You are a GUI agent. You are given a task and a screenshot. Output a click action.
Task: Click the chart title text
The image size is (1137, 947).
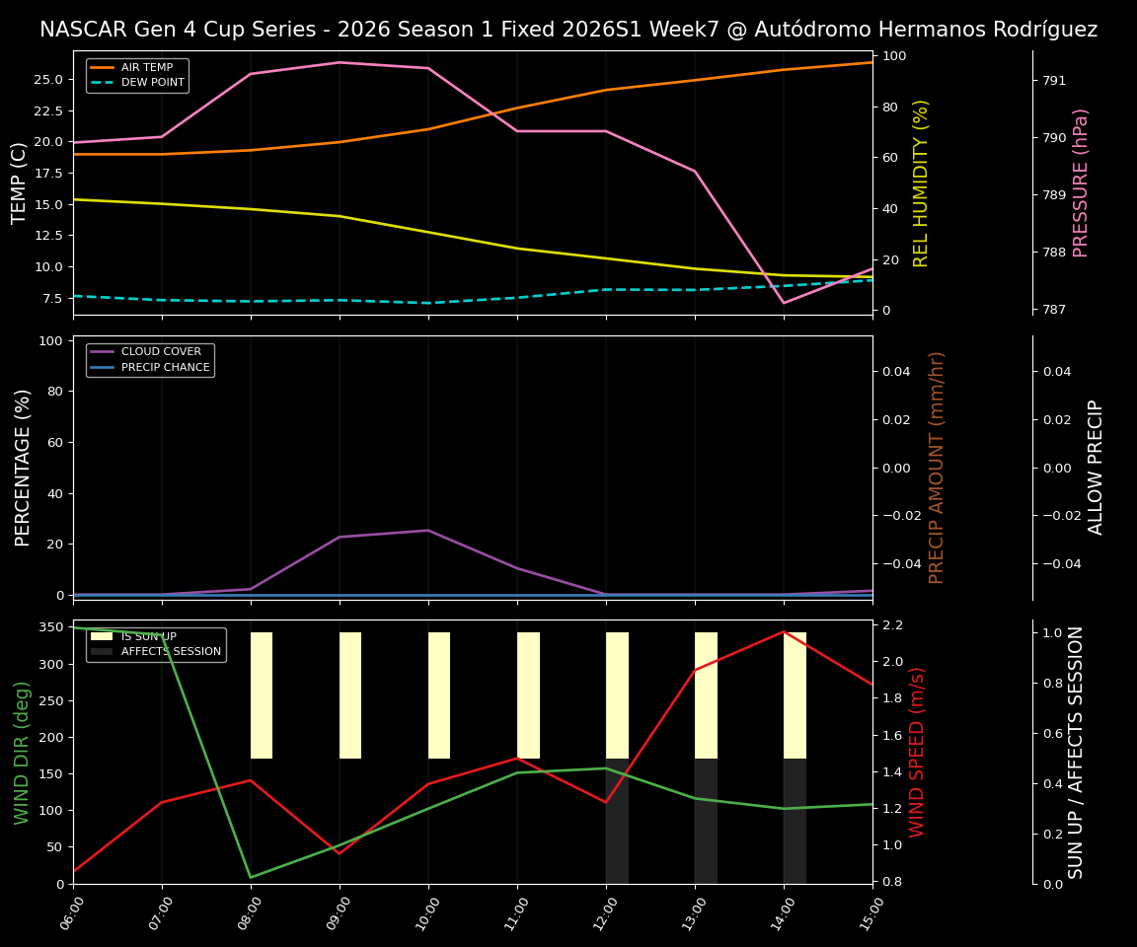point(568,30)
